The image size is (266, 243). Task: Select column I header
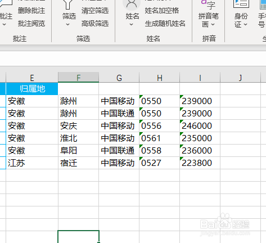[200, 78]
